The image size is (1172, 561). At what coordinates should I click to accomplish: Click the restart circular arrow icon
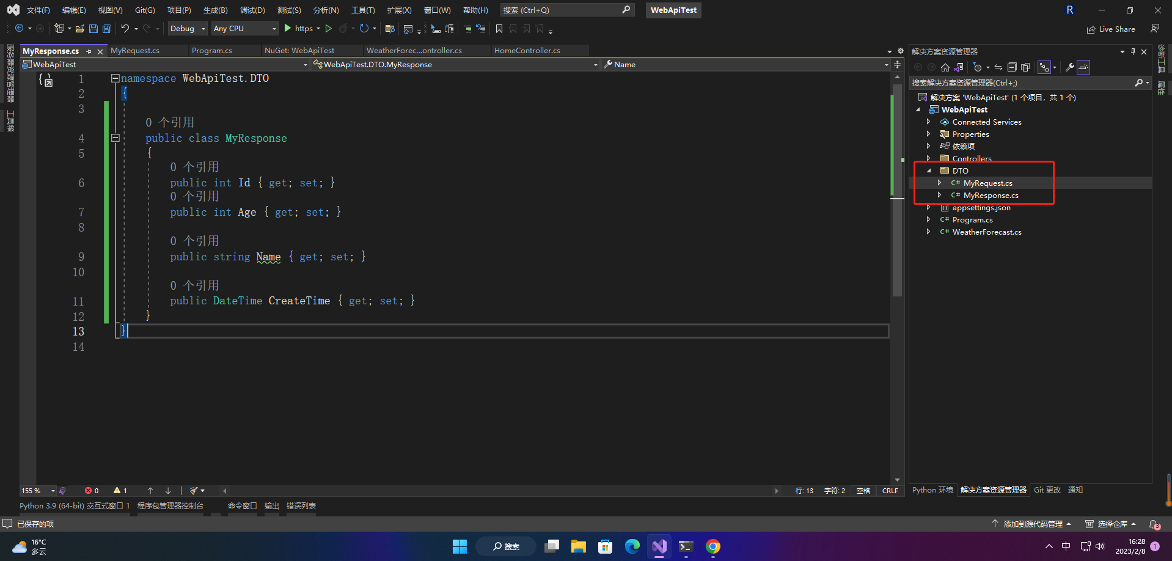(x=364, y=29)
